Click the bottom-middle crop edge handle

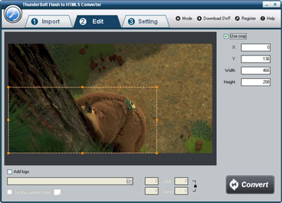click(82, 153)
